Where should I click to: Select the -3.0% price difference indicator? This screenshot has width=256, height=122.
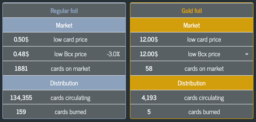click(x=113, y=54)
